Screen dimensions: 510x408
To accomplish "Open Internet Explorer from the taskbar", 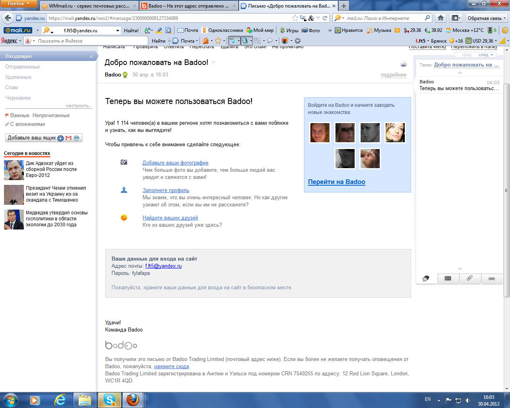I will (61, 400).
